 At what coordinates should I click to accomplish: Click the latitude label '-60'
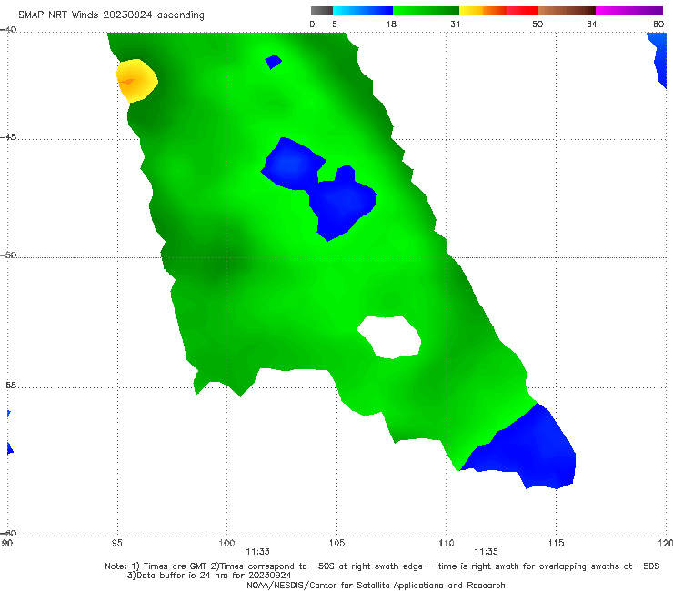pyautogui.click(x=8, y=533)
